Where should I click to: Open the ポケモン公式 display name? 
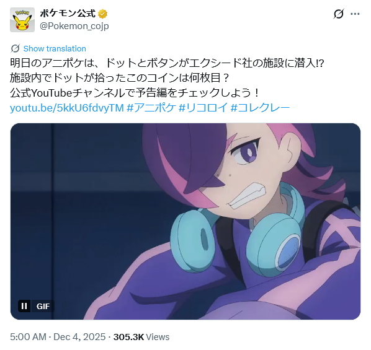68,14
